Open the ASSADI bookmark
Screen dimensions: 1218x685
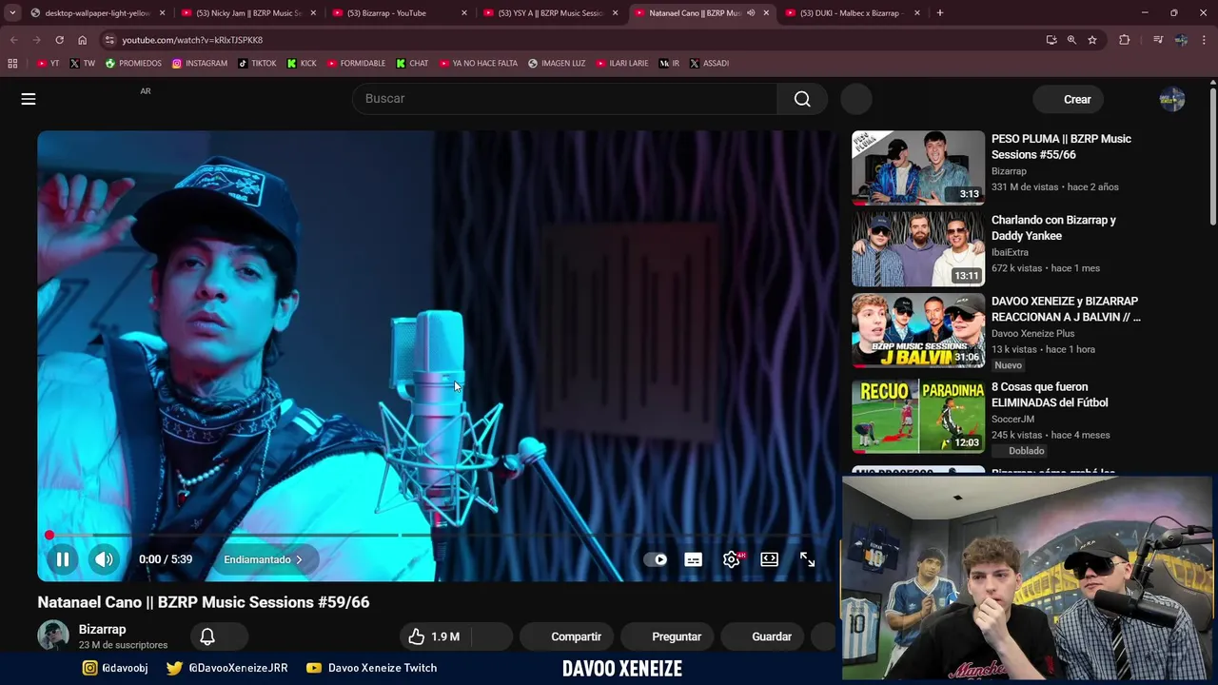pos(709,64)
